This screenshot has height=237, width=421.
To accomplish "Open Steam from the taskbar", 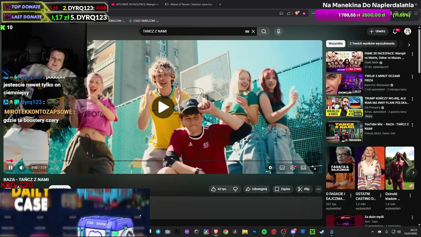I will tap(322, 232).
